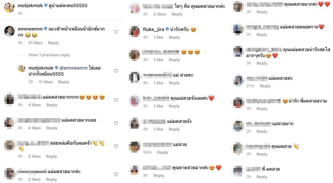Open the @emmeemm mention link

[x=74, y=68]
